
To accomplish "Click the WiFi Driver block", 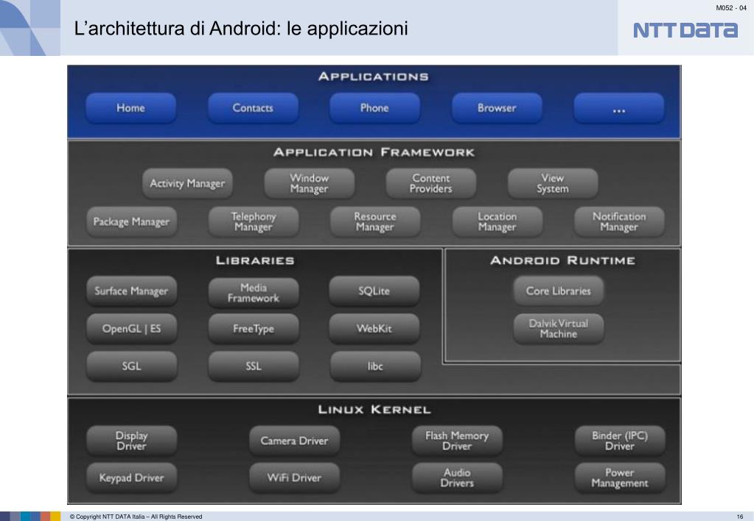I will click(294, 478).
